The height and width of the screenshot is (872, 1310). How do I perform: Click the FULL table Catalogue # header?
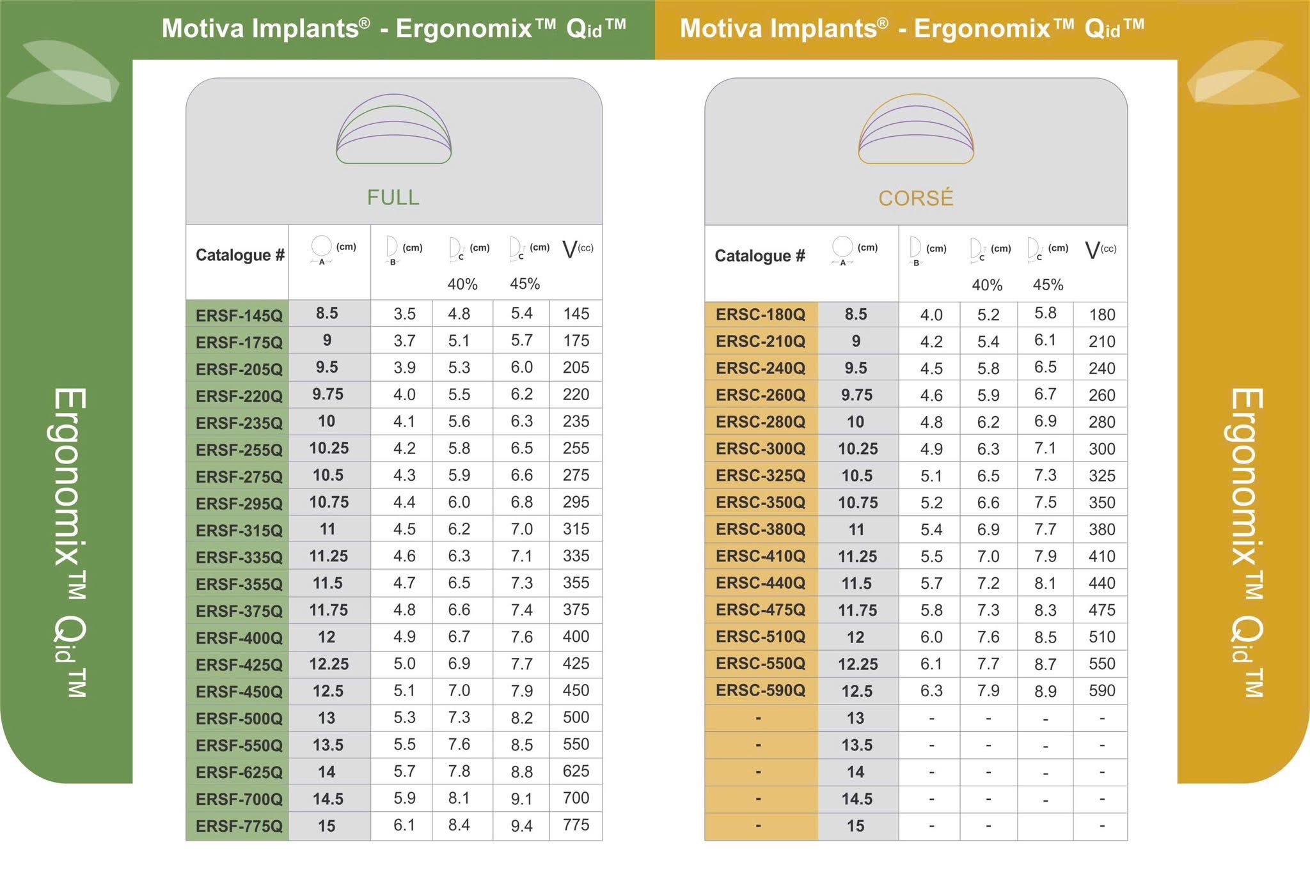click(240, 255)
